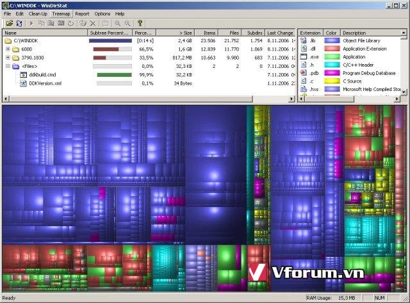Open the File menu
Viewport: 410px width, 303px height.
click(x=7, y=14)
